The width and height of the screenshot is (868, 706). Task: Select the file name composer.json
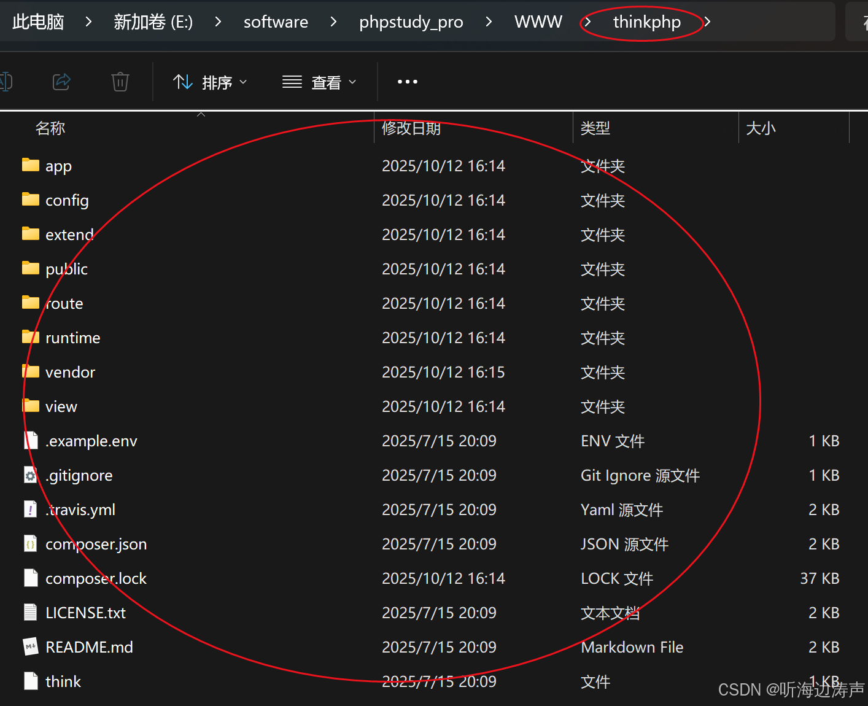pos(96,544)
